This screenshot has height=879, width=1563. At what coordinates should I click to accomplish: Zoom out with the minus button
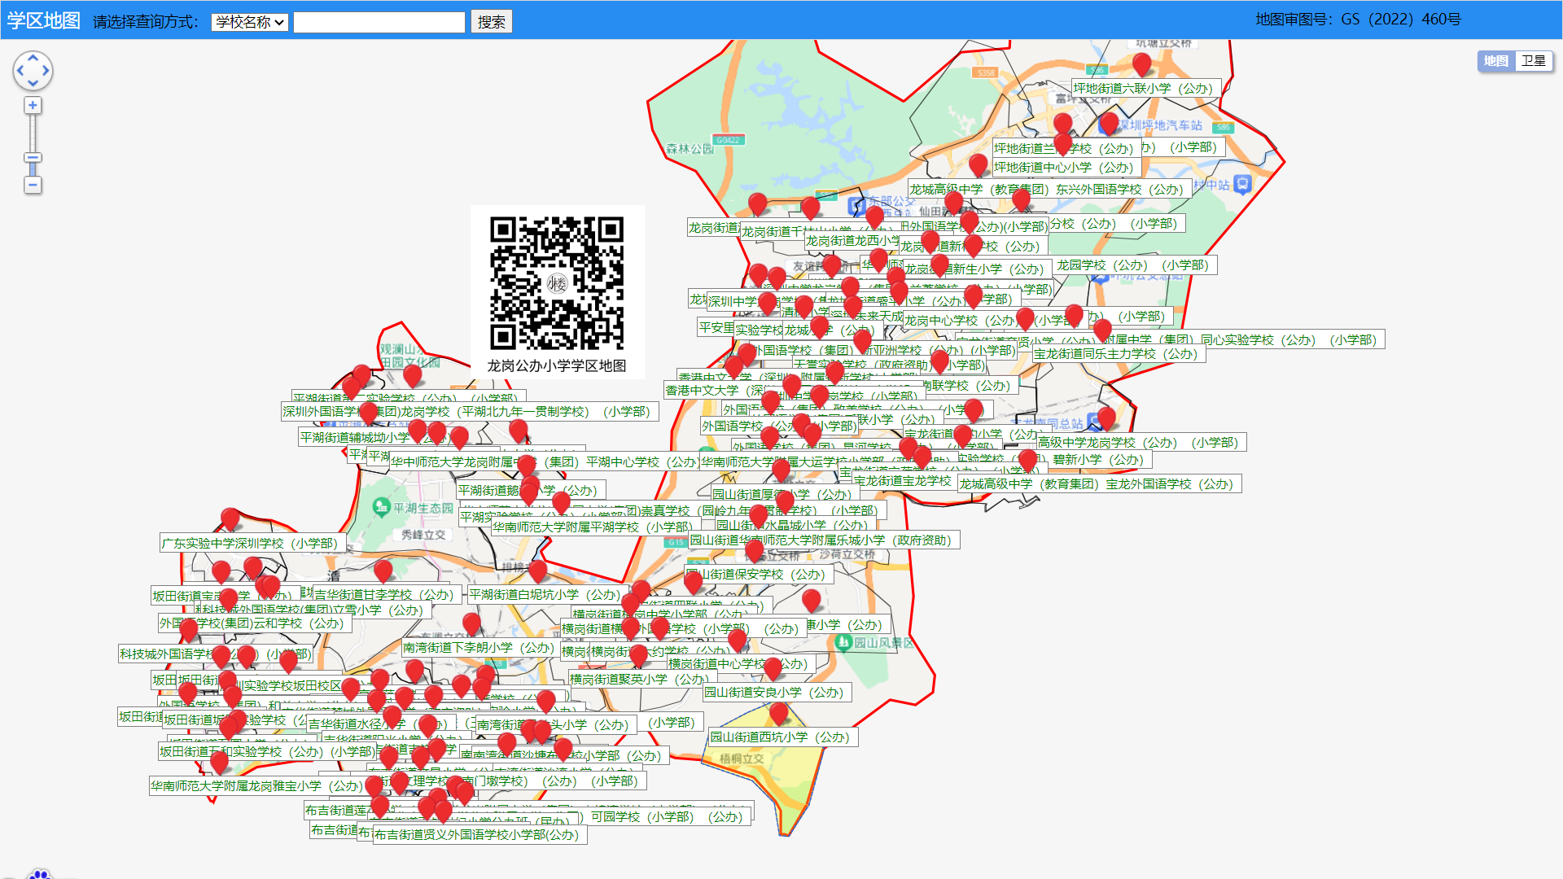(x=33, y=186)
